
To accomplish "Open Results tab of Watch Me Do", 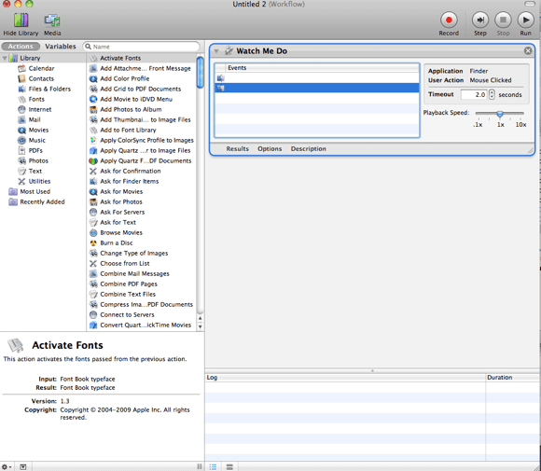I will [x=237, y=148].
